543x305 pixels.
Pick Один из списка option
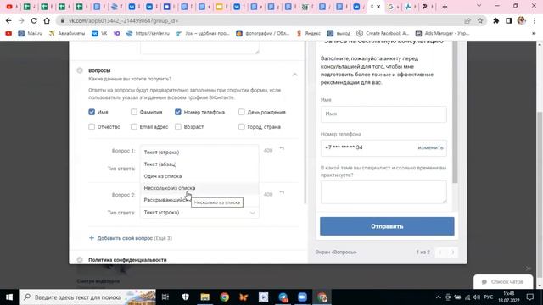[x=199, y=176]
